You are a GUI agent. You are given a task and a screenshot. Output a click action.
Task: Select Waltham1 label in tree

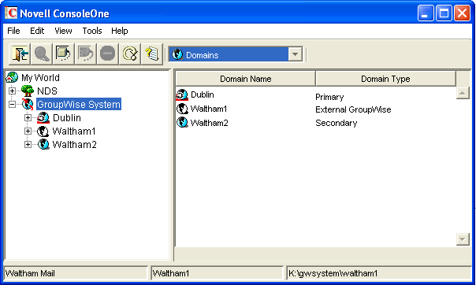coord(74,131)
